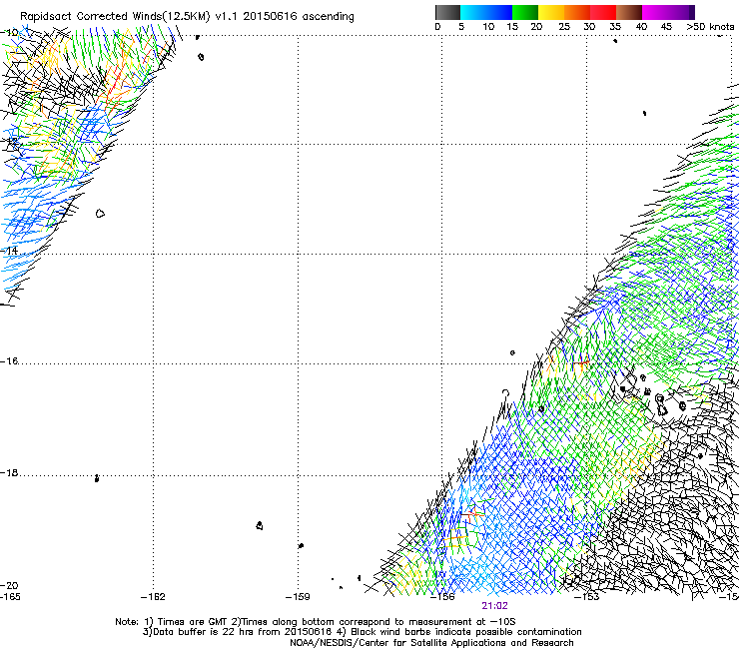The height and width of the screenshot is (649, 739).
Task: Click the '-156' longitude axis label
Action: pyautogui.click(x=442, y=597)
